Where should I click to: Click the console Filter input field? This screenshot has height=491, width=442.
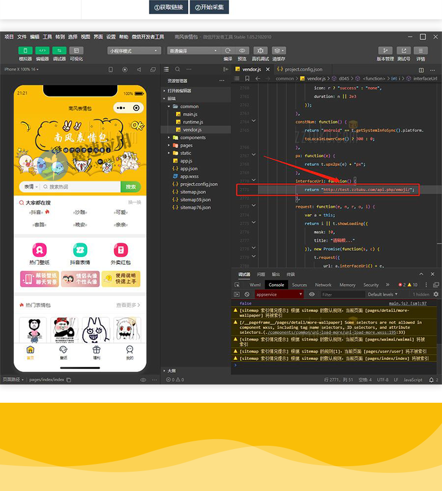pyautogui.click(x=343, y=295)
